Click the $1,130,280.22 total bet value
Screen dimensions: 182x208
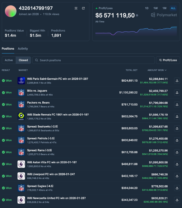click(x=128, y=93)
